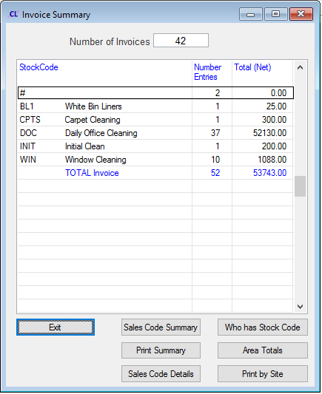The width and height of the screenshot is (322, 394).
Task: Click the Number of Invoices field
Action: [181, 41]
